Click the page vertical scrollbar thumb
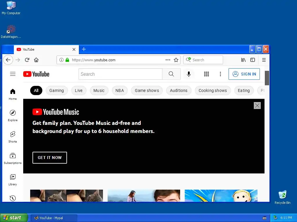This screenshot has width=297, height=222. pyautogui.click(x=267, y=78)
